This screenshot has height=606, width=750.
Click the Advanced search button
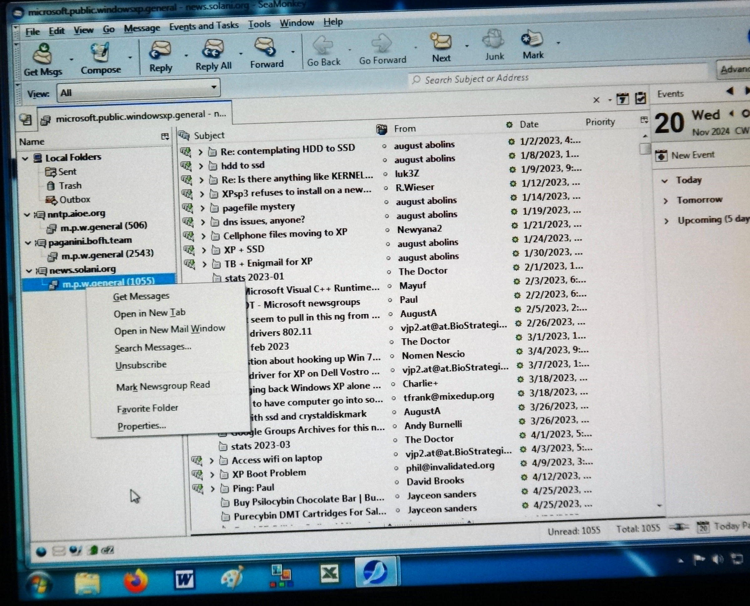734,69
